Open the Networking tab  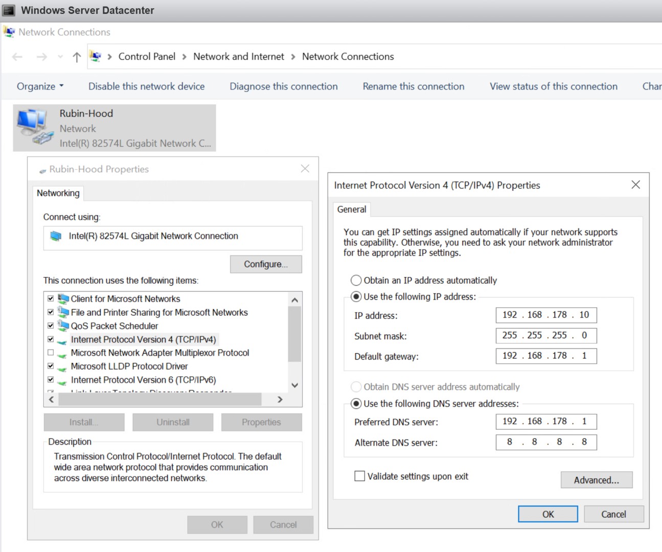coord(58,193)
